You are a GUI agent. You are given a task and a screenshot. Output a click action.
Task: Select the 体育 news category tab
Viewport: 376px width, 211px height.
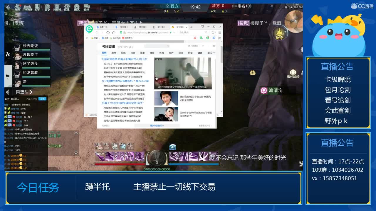tap(162, 53)
